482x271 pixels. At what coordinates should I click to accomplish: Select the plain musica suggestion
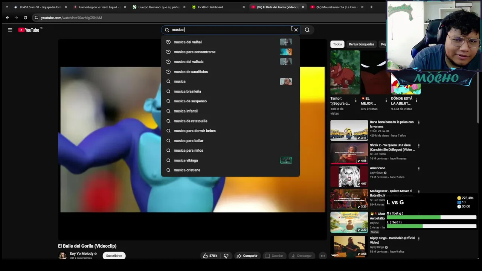click(230, 81)
